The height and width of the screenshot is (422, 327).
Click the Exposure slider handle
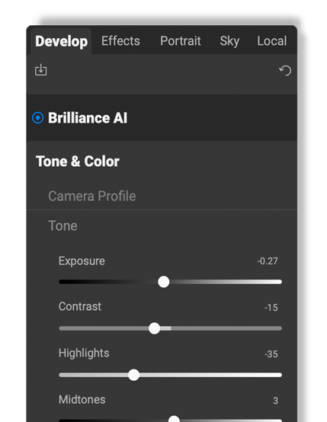(163, 282)
